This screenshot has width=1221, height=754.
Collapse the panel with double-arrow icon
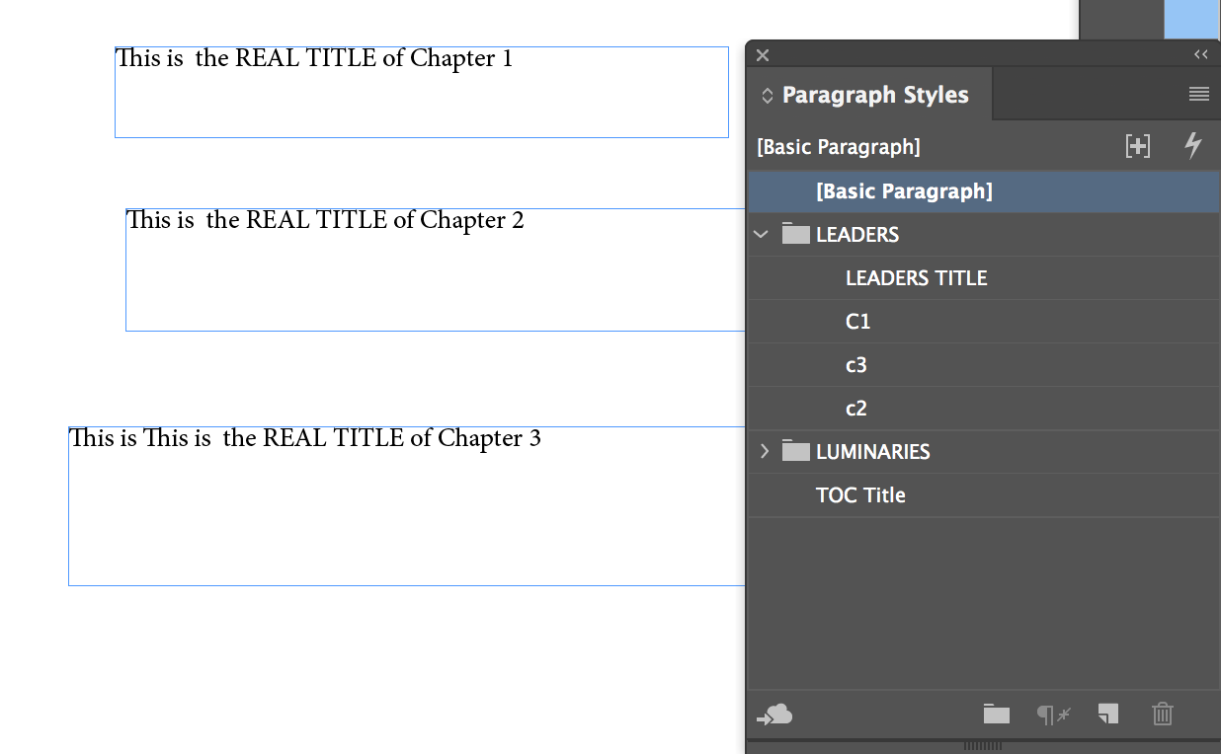click(1201, 55)
